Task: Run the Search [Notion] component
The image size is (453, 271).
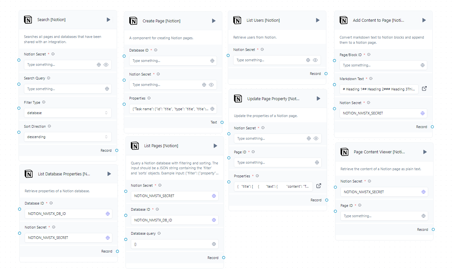Action: point(108,20)
